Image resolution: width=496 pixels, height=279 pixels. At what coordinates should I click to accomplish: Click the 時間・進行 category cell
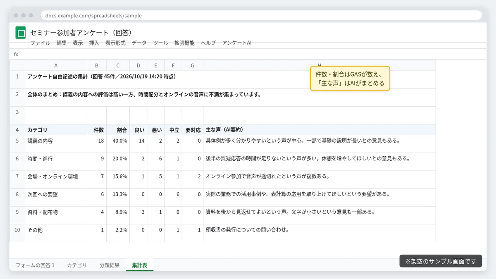(x=56, y=162)
